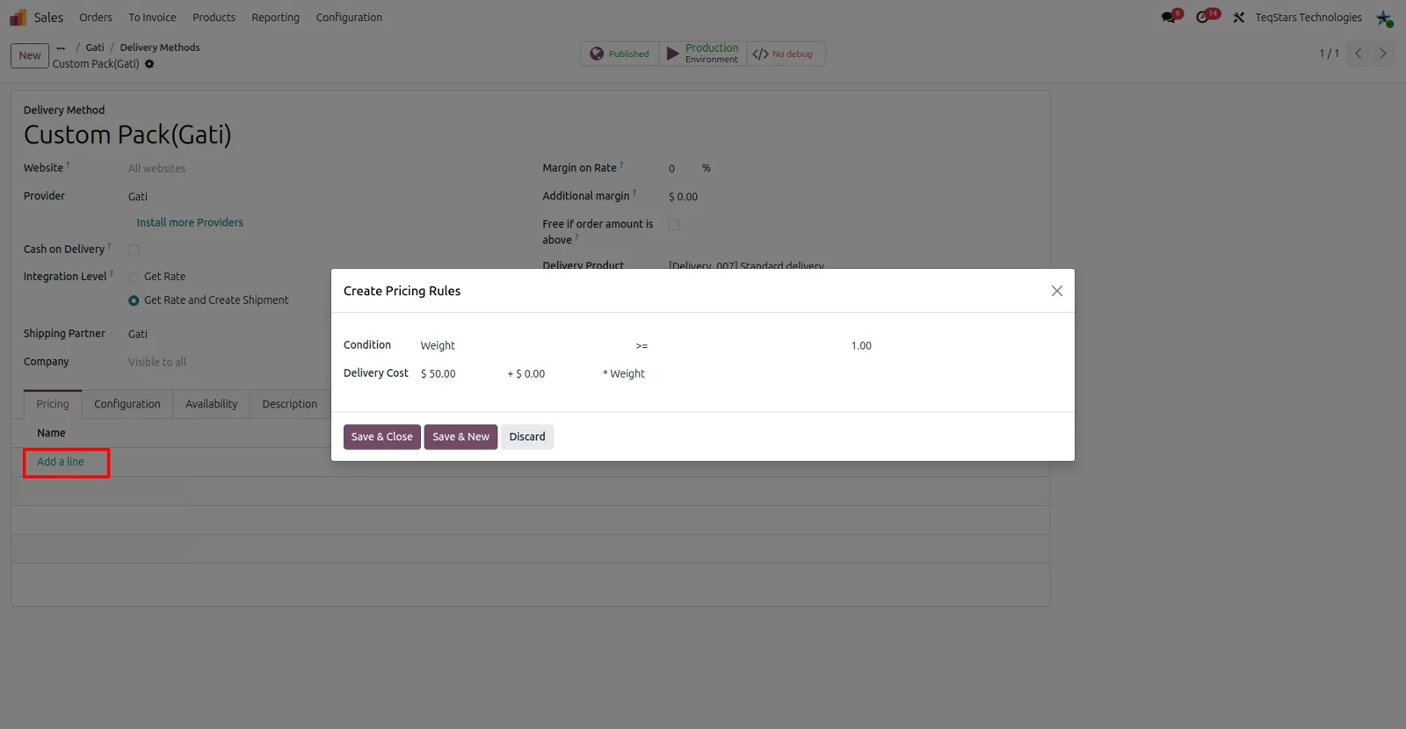Click the Published globe button
Image resolution: width=1406 pixels, height=729 pixels.
620,54
